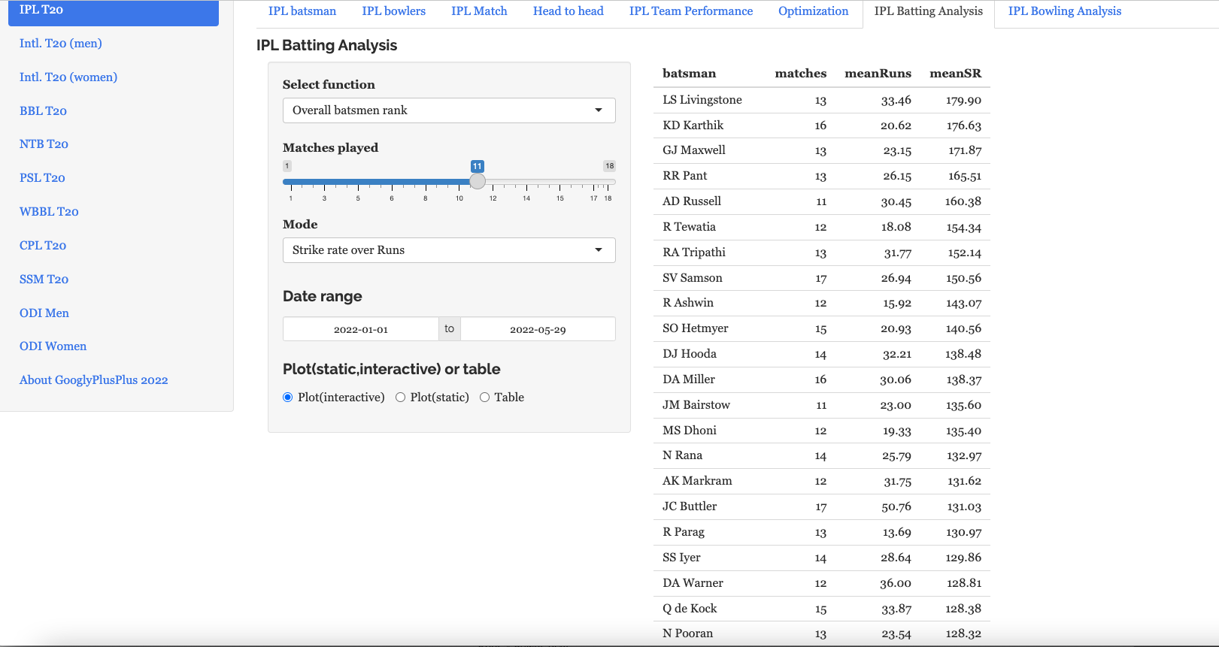Select the Plot(static) radio option
The height and width of the screenshot is (647, 1219).
point(401,398)
